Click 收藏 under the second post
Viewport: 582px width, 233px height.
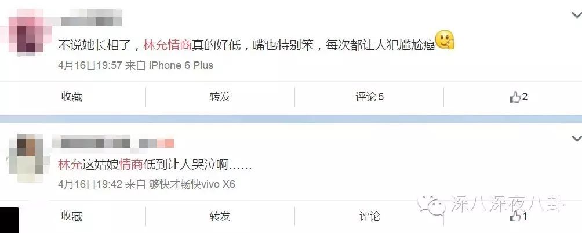pyautogui.click(x=72, y=216)
